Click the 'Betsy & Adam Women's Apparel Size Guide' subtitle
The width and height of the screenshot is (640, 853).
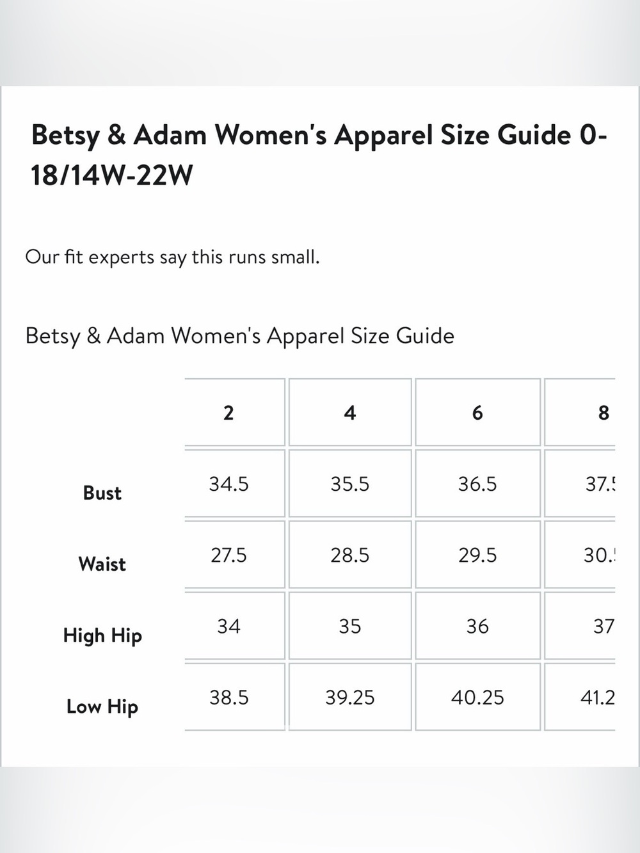click(239, 335)
